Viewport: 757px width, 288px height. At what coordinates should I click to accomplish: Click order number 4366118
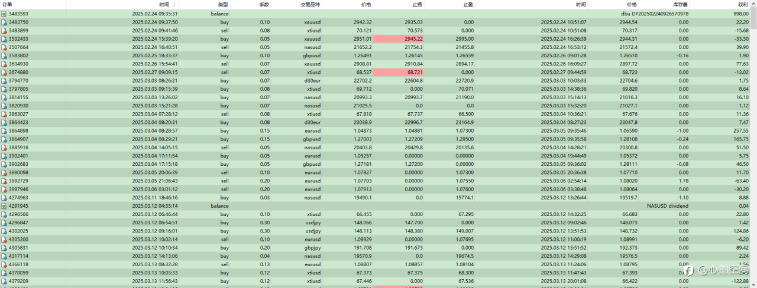[x=18, y=264]
